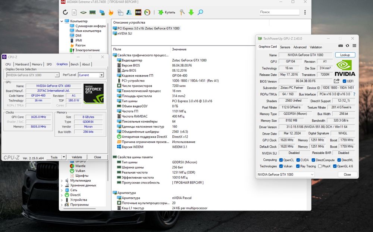Click the GPU-Z BIOS export share icon
The width and height of the screenshot is (373, 232).
pyautogui.click(x=336, y=81)
